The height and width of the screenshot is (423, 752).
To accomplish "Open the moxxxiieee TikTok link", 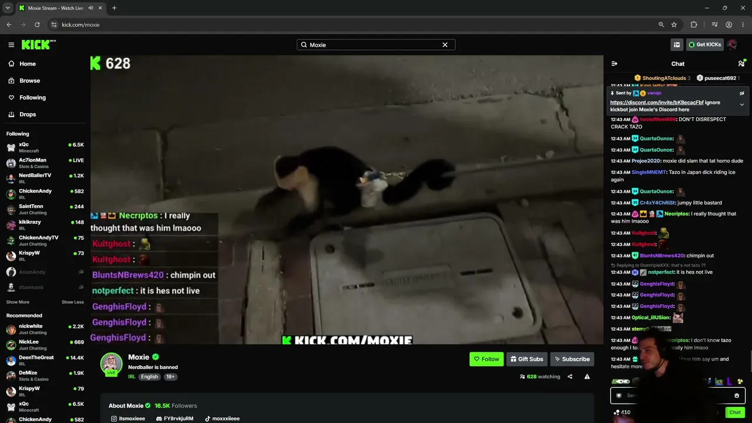I will (x=222, y=419).
